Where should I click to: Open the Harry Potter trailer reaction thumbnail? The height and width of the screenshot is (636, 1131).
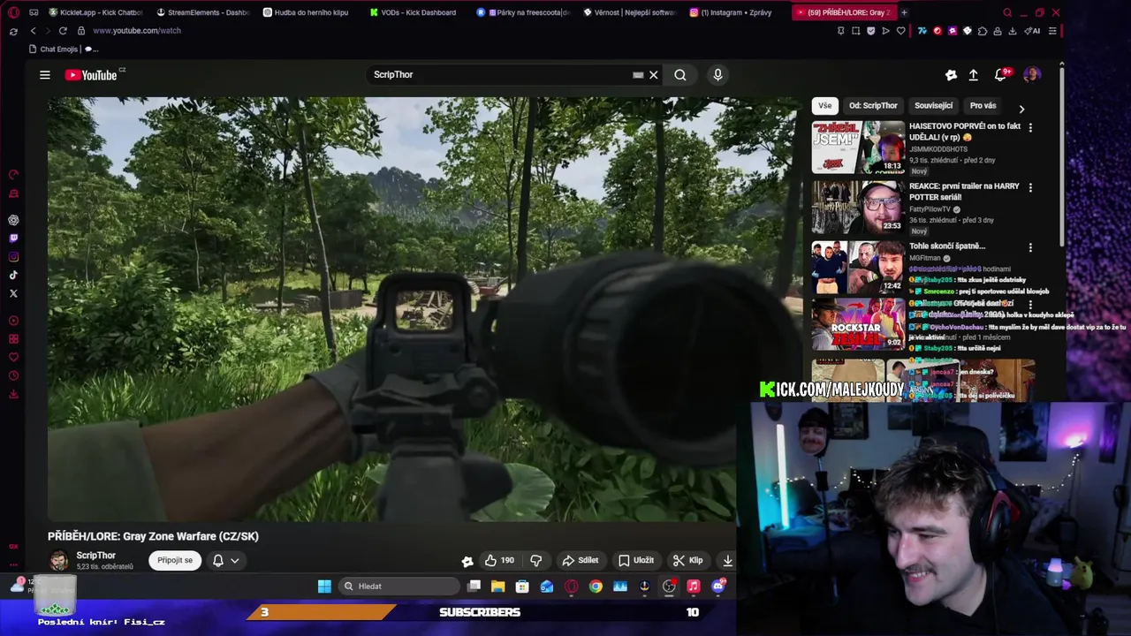click(x=858, y=207)
